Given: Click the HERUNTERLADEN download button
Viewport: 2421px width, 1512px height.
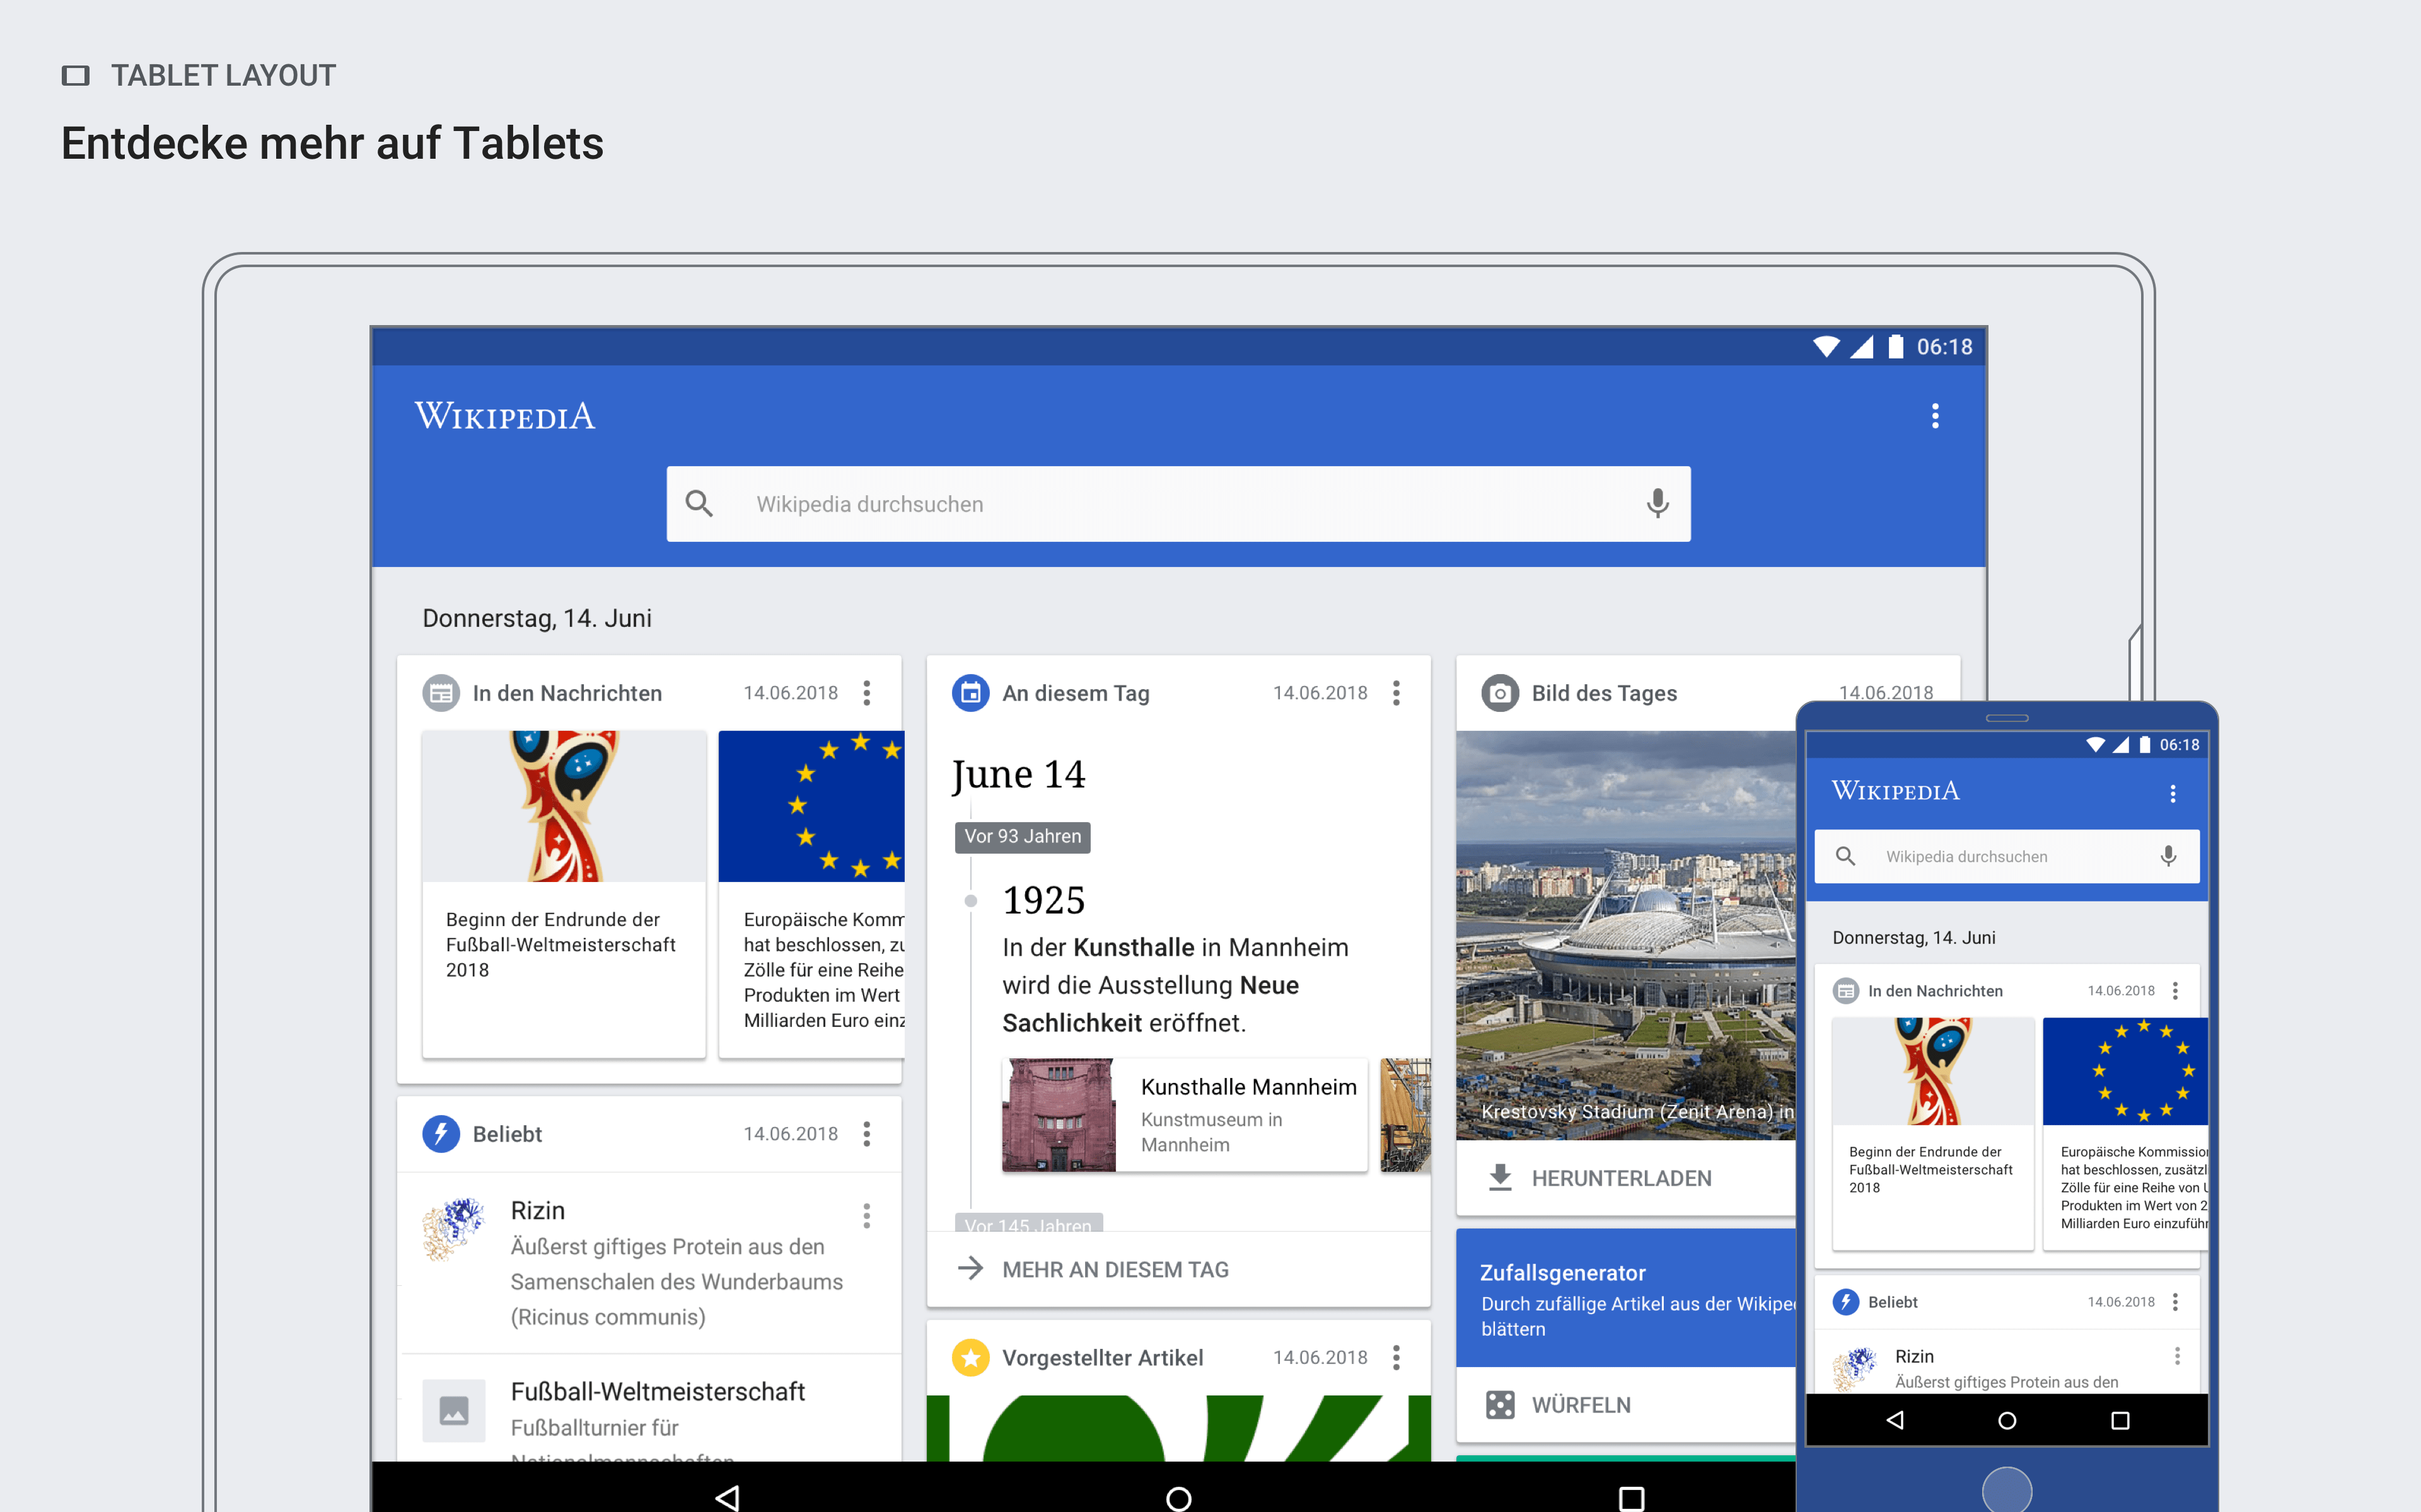Looking at the screenshot, I should tap(1601, 1178).
